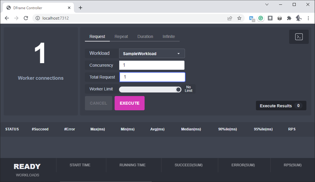The height and width of the screenshot is (182, 315).
Task: Open the terminal console icon panel
Action: 299,37
